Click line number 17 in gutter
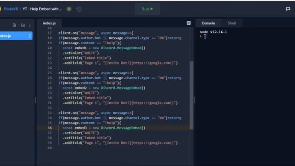295x166 pixels. pos(49,33)
